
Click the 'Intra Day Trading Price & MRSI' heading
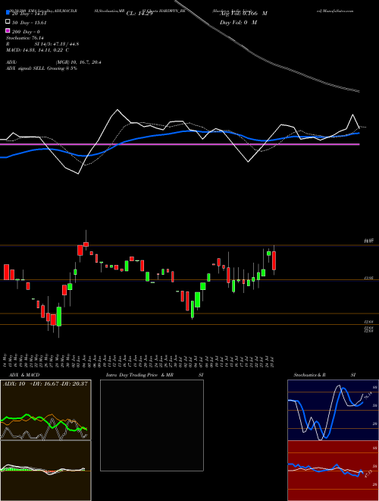(x=155, y=375)
